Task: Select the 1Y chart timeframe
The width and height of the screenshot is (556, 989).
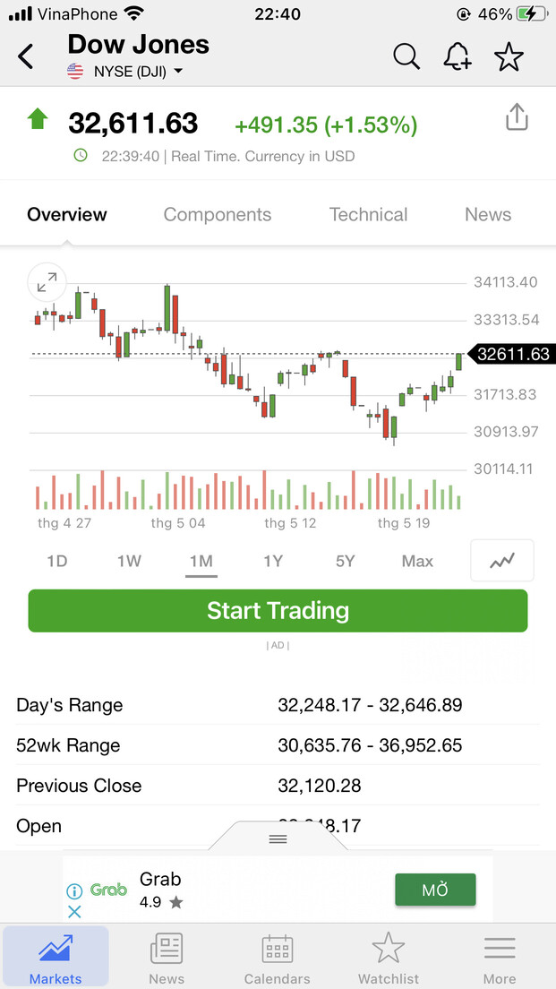Action: 273,561
